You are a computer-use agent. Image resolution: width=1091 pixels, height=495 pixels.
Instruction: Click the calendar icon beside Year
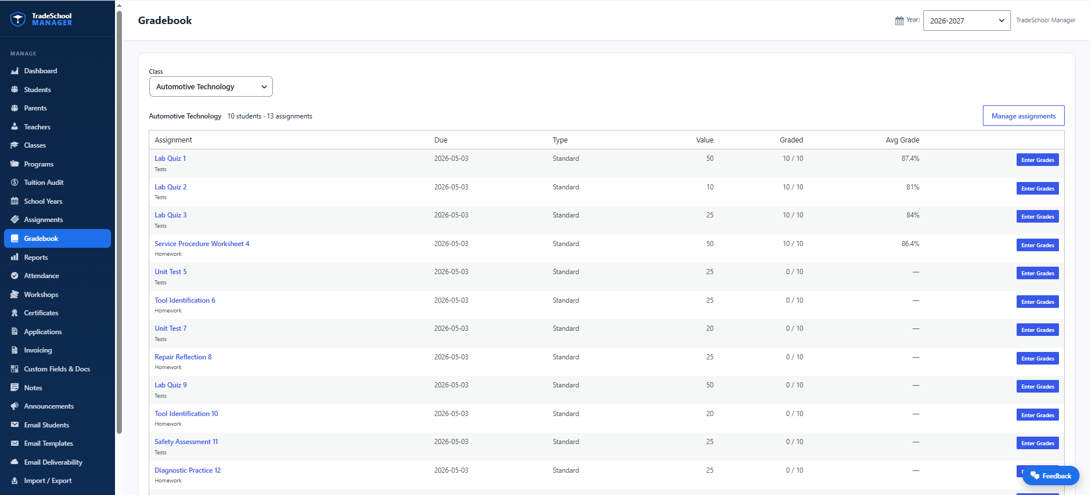pos(899,21)
